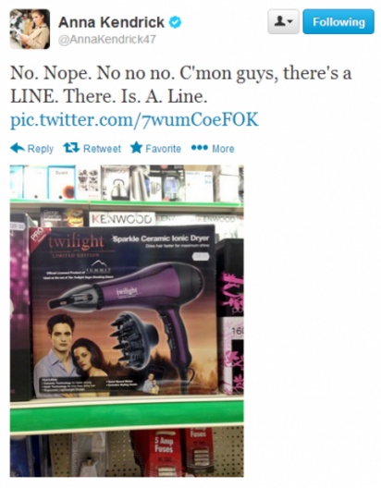
Task: Click the tweet text body
Action: point(181,84)
